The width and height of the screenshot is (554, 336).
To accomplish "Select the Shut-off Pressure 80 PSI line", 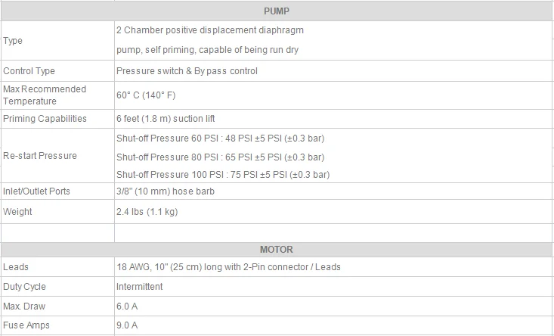I will [221, 157].
